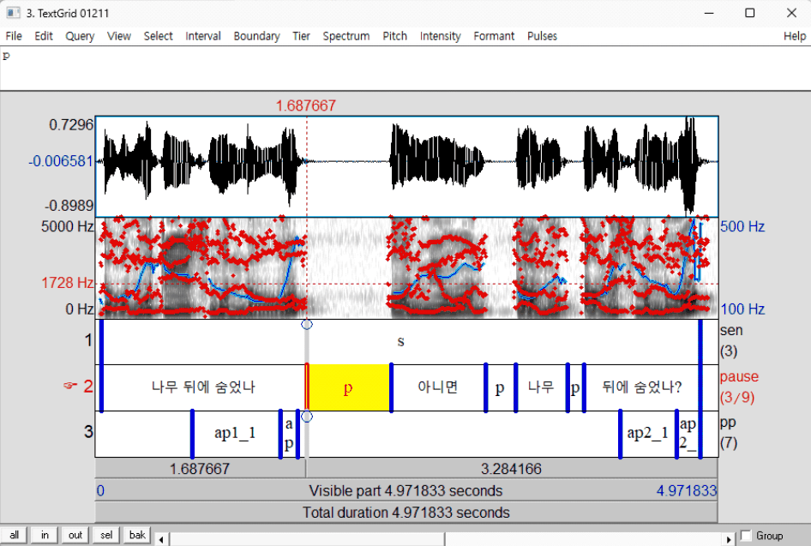The height and width of the screenshot is (546, 811).
Task: Open the Pulses menu
Action: pyautogui.click(x=542, y=36)
